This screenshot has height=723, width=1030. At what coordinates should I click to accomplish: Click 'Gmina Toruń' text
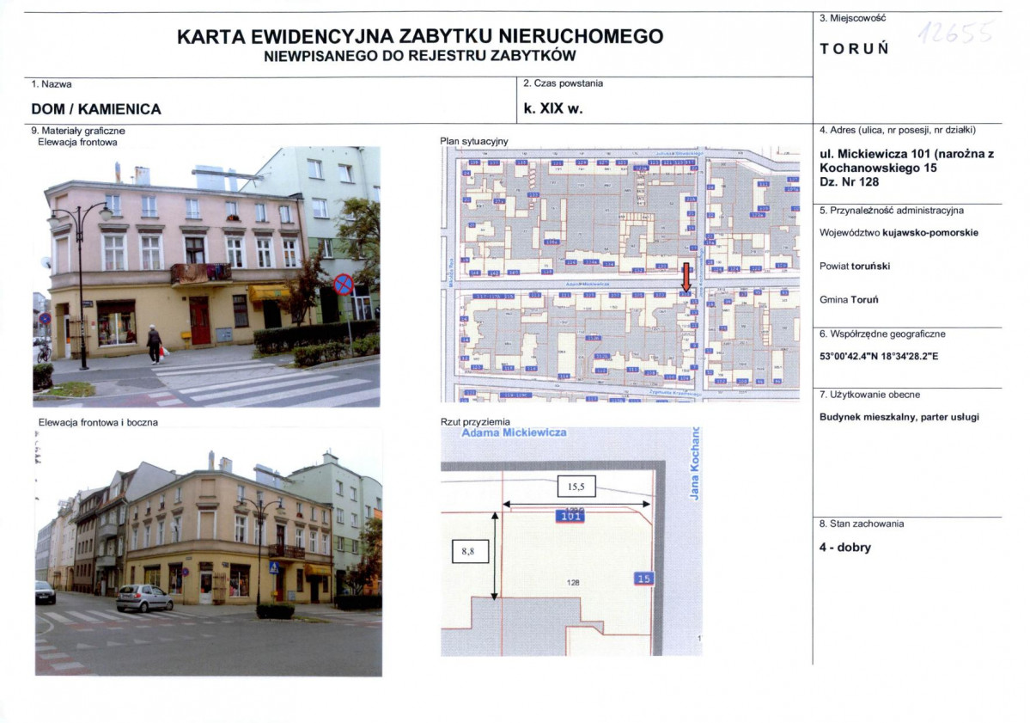pos(849,300)
